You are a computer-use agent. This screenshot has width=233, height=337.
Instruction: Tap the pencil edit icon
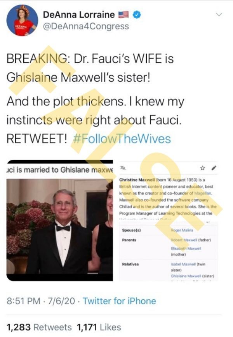pos(214,168)
